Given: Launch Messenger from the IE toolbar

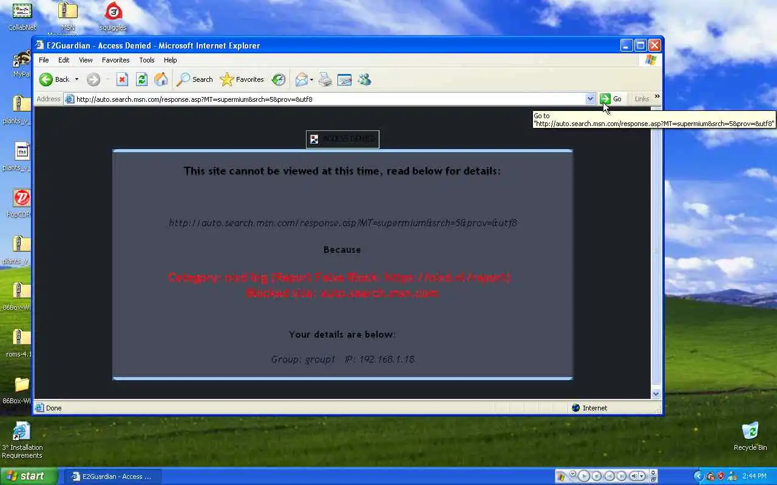Looking at the screenshot, I should [364, 79].
